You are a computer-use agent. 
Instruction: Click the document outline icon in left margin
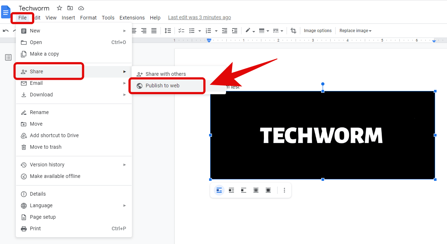pyautogui.click(x=8, y=57)
